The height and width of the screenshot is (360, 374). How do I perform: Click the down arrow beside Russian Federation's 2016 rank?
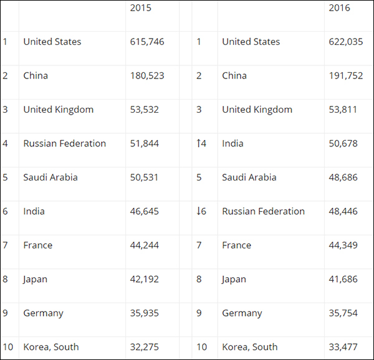click(198, 211)
